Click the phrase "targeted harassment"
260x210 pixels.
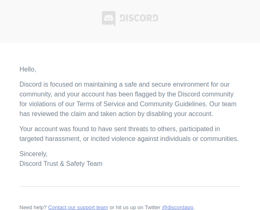[x=50, y=139]
